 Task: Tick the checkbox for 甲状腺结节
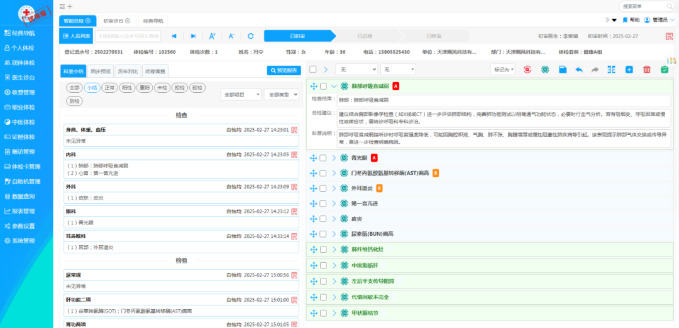(323, 312)
